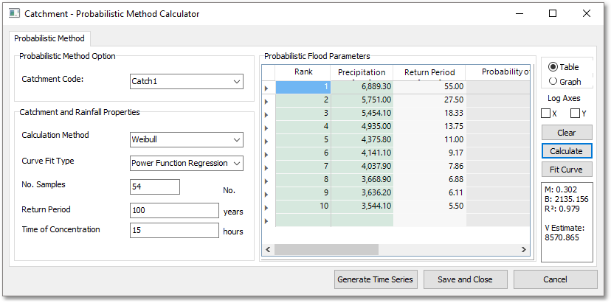Click the table's horizontal scrollbar thumb
Viewport: 611px width, 303px height.
tap(326, 250)
